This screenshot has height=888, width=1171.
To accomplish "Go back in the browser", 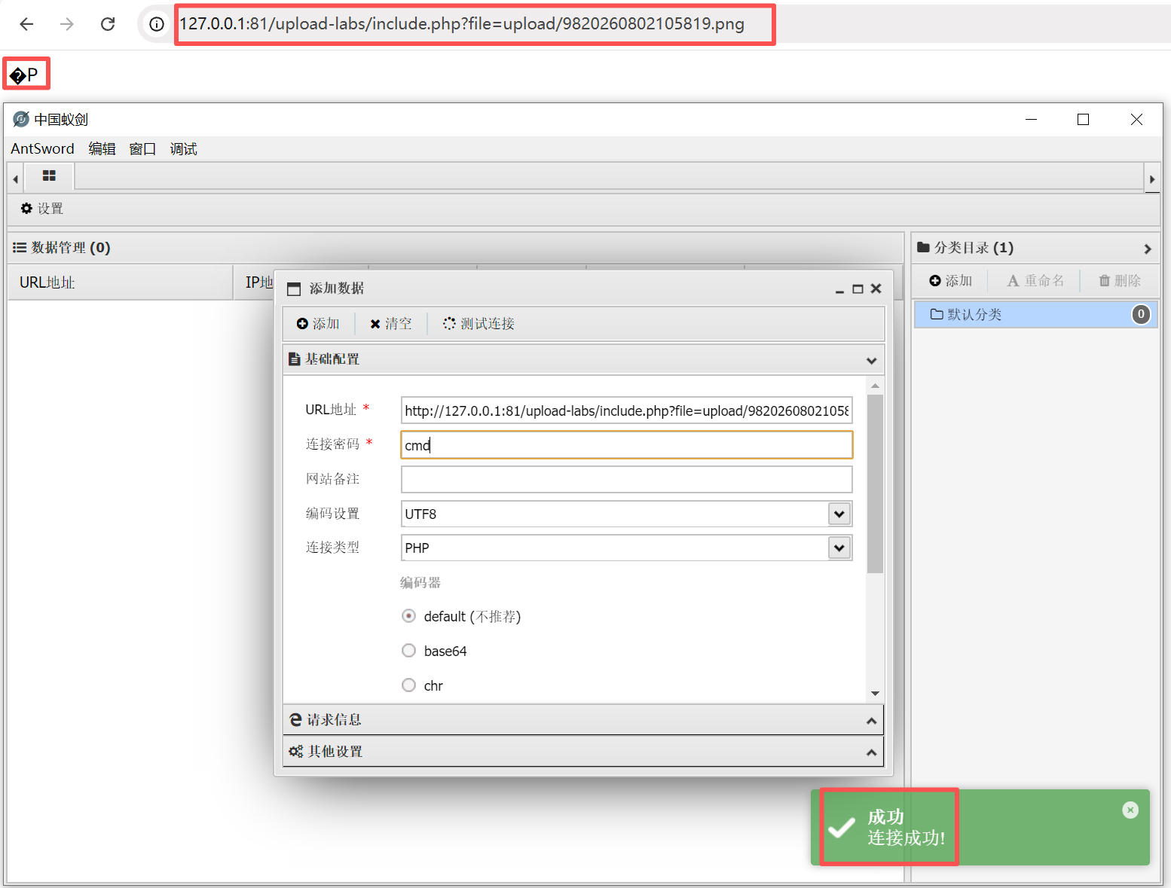I will point(26,24).
